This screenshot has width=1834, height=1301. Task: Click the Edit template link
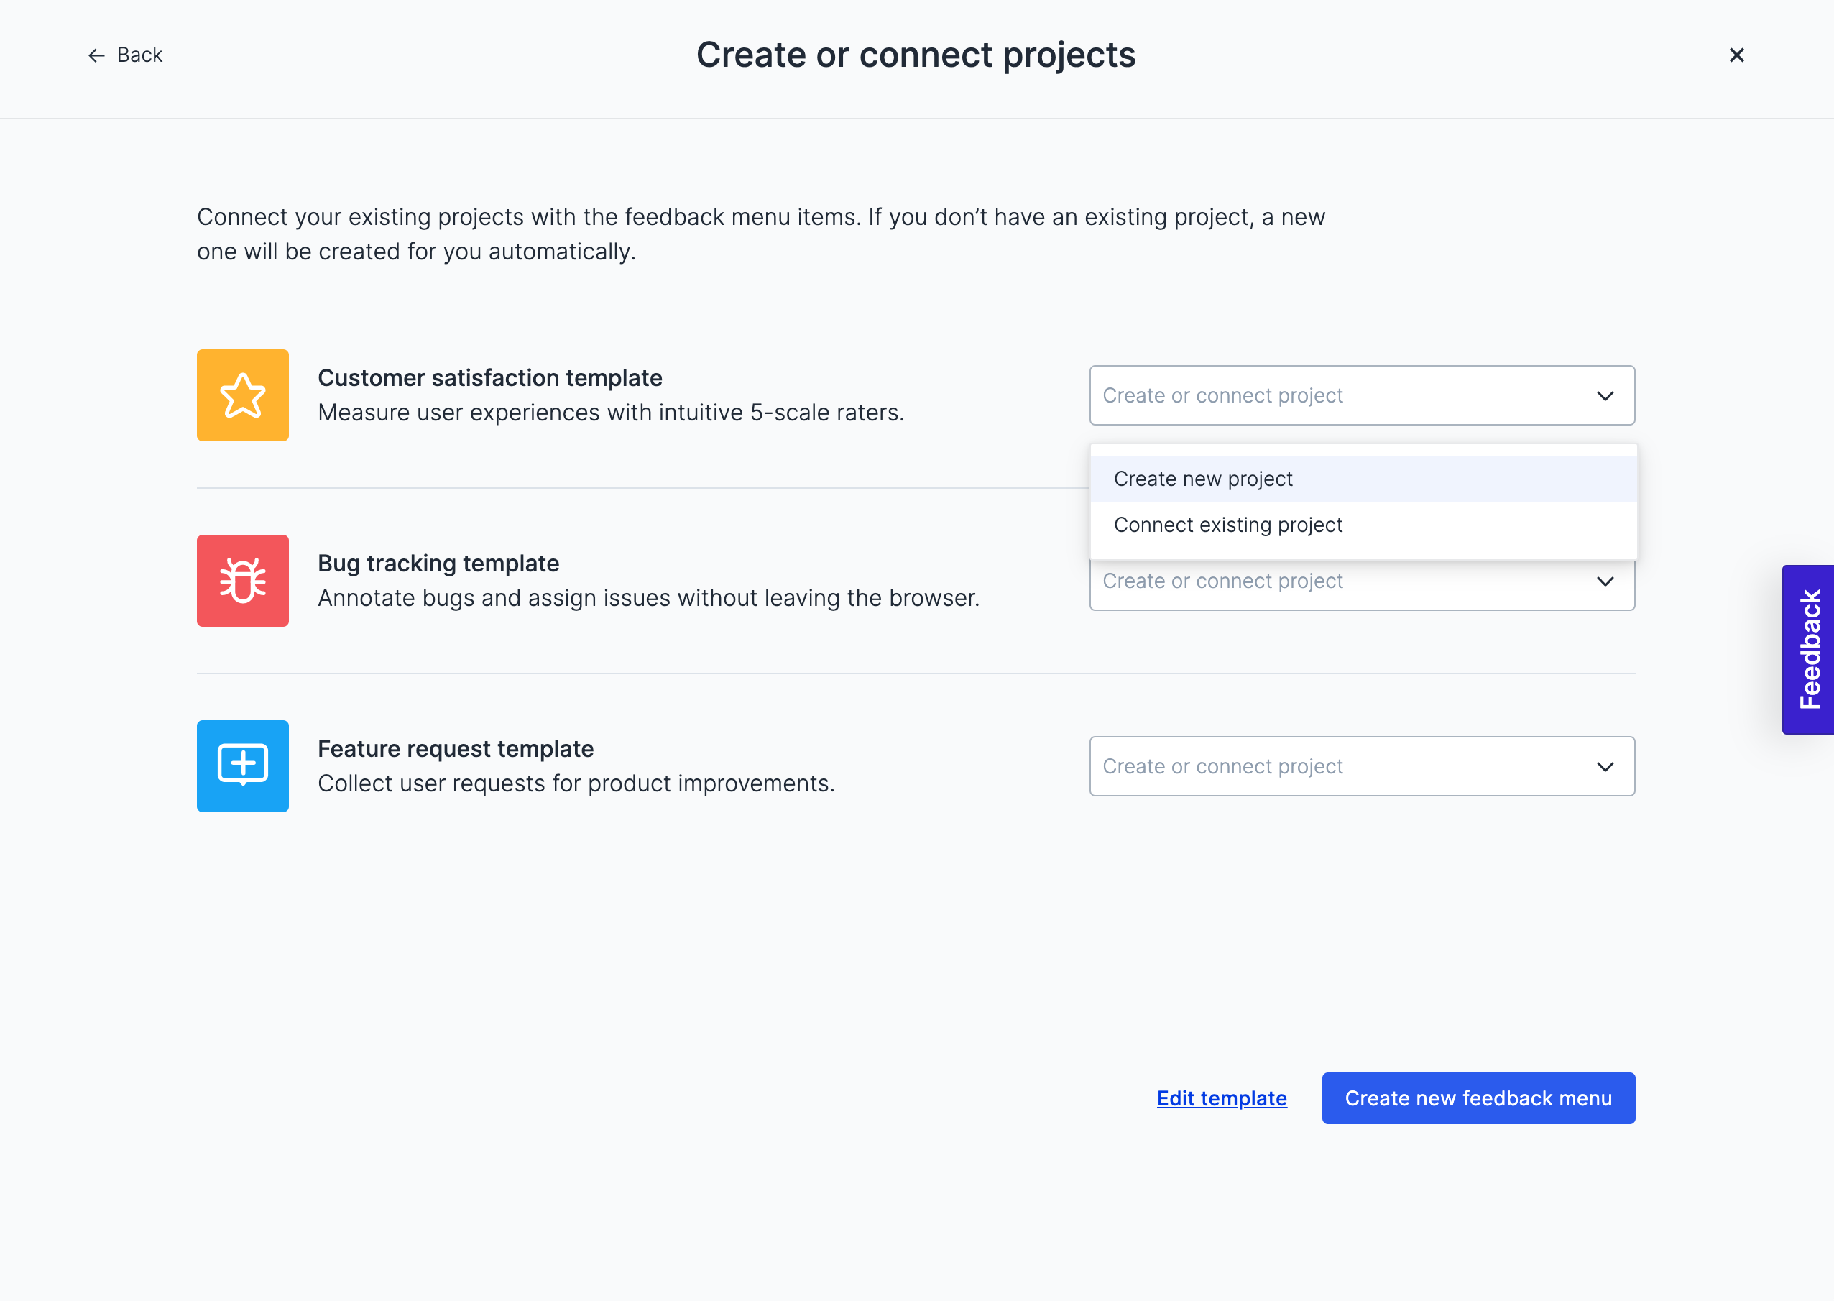pyautogui.click(x=1221, y=1098)
